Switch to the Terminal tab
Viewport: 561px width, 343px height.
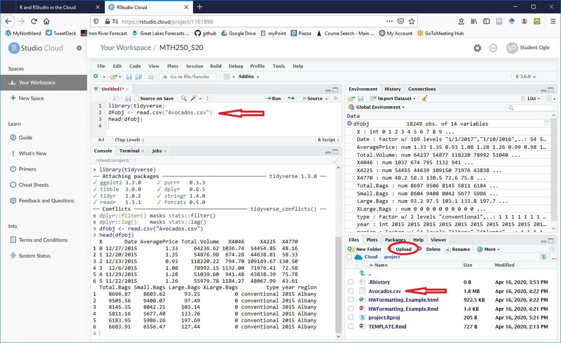click(x=129, y=151)
